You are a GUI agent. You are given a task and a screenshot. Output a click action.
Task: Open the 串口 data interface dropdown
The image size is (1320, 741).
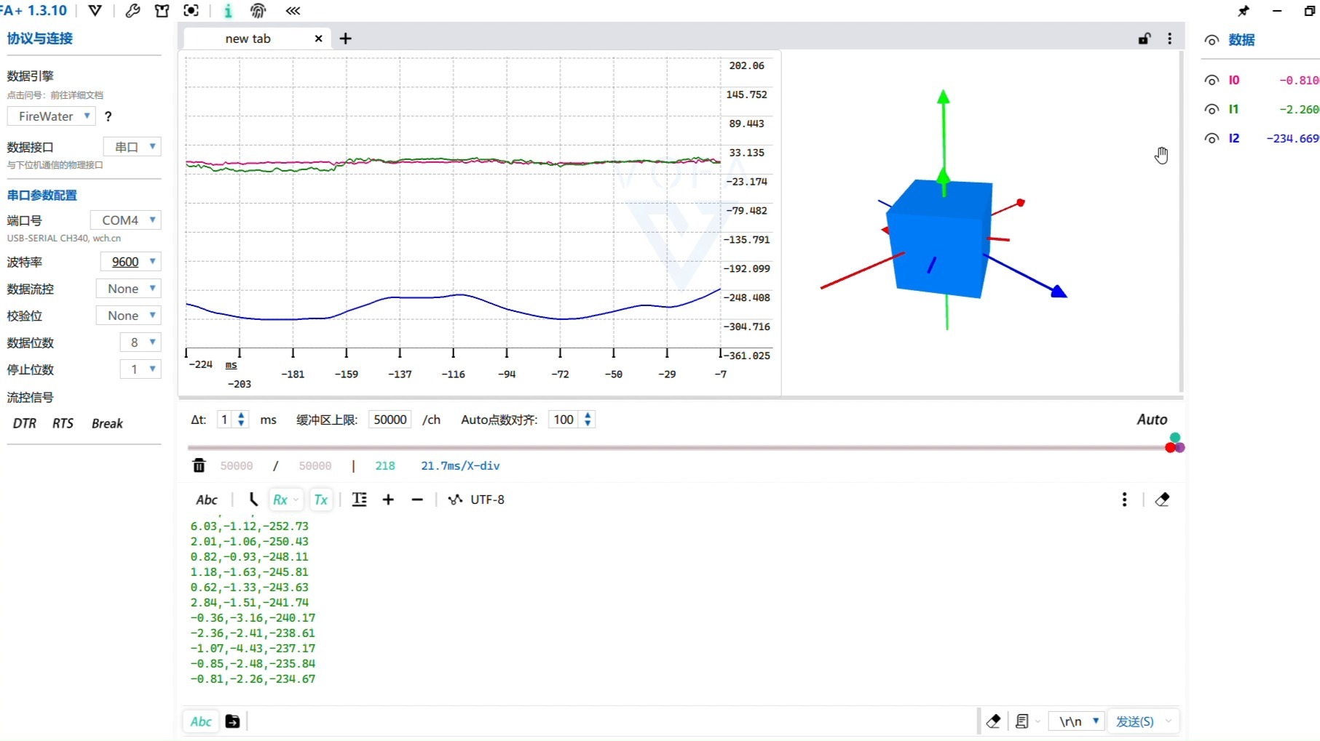133,147
